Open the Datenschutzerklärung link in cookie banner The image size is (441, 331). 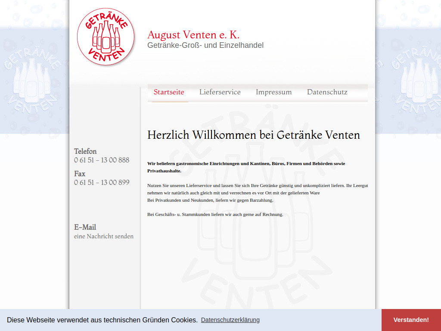click(230, 320)
